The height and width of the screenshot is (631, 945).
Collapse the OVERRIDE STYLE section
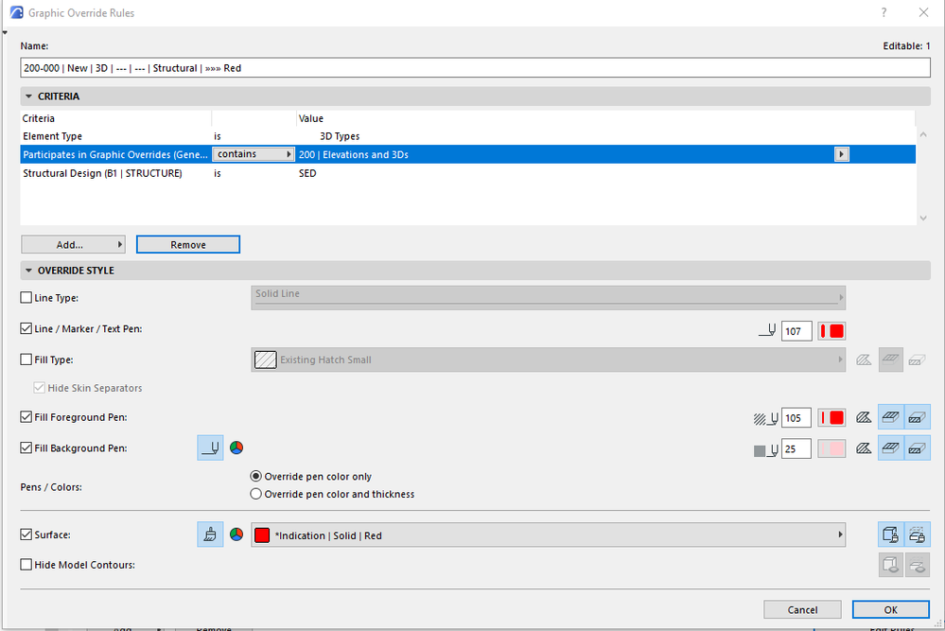coord(28,271)
